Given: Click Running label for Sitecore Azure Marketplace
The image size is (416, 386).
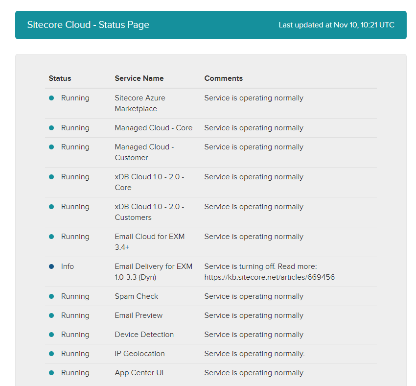Looking at the screenshot, I should pos(75,98).
